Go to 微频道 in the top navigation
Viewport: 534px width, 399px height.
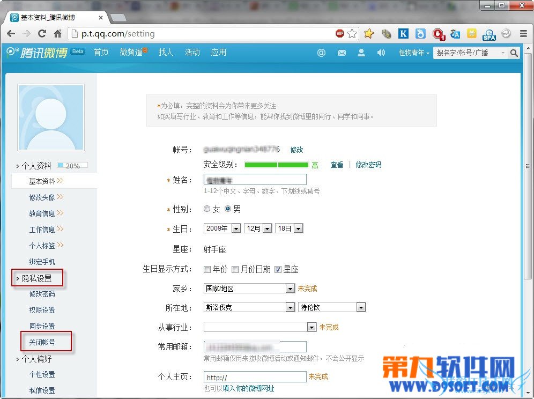[133, 53]
